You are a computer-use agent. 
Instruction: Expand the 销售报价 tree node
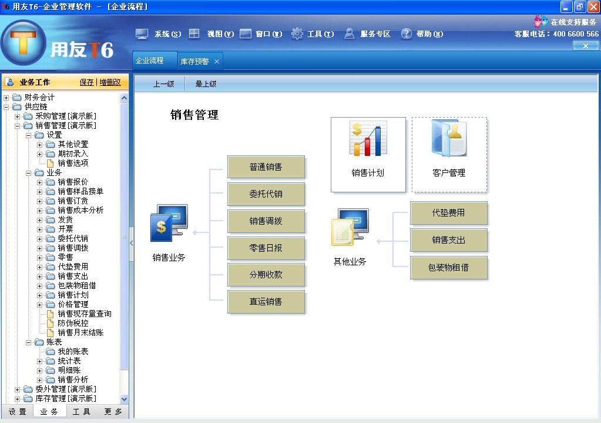(x=39, y=182)
